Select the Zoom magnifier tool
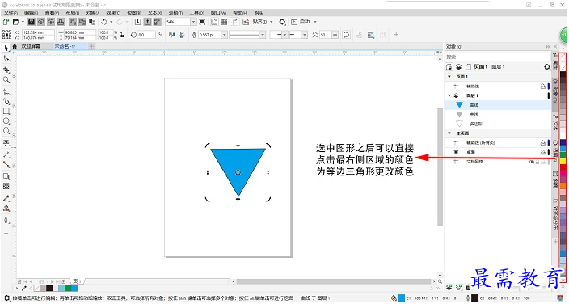This screenshot has height=304, width=569. tap(6, 79)
